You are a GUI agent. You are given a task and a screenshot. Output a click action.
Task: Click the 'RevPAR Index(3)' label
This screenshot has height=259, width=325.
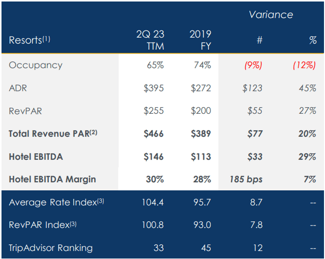[43, 225]
